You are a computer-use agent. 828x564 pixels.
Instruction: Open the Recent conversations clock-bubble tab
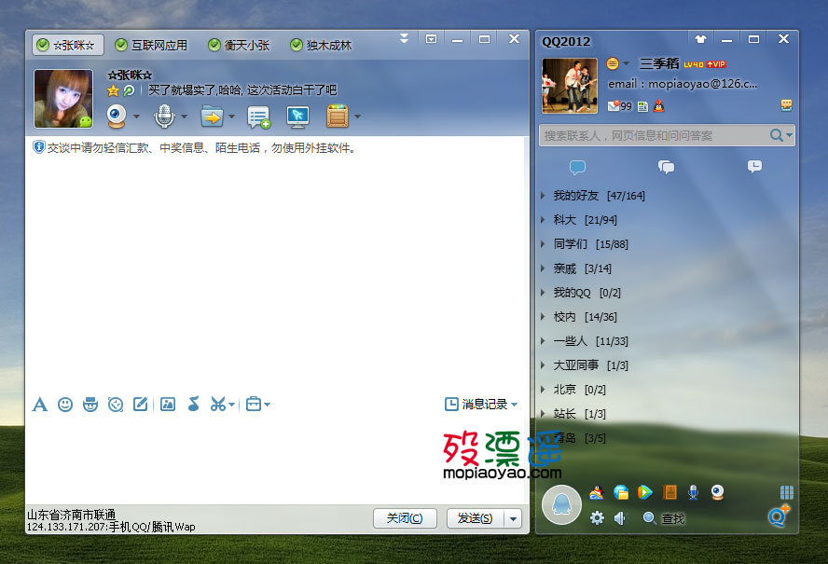754,167
